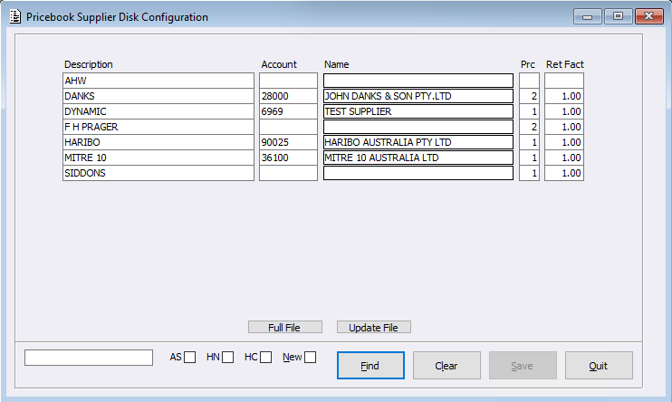Click the Pricebook window title icon
The width and height of the screenshot is (672, 402).
click(15, 16)
